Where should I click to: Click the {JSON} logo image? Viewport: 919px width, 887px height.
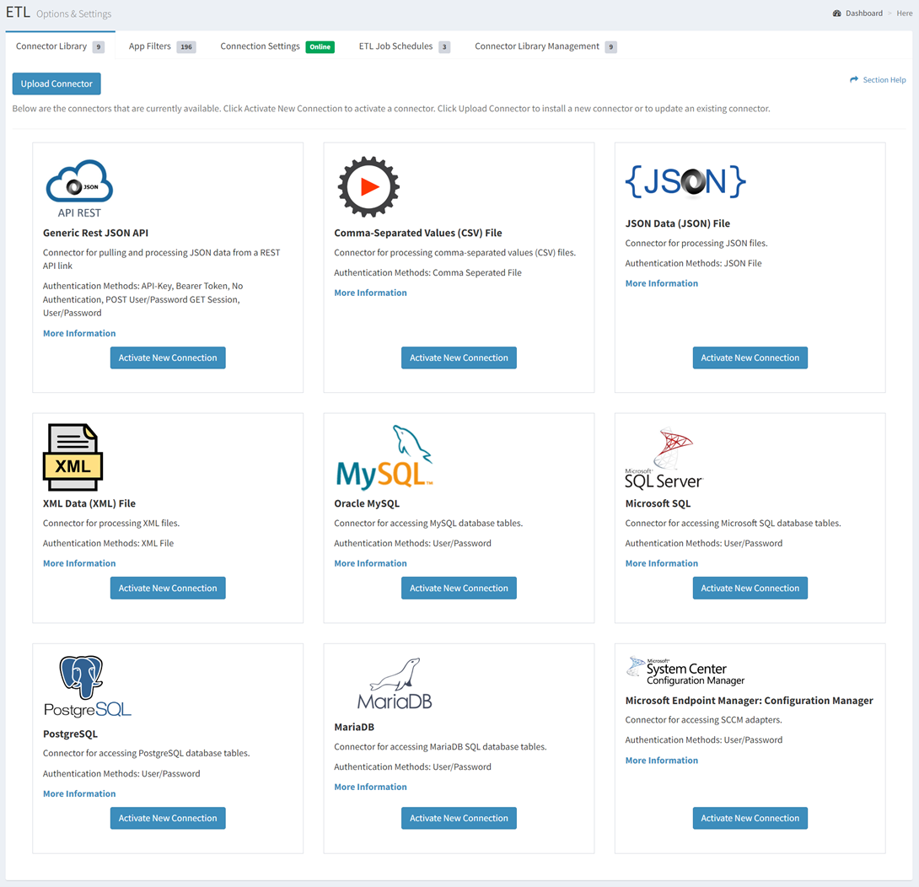(685, 181)
